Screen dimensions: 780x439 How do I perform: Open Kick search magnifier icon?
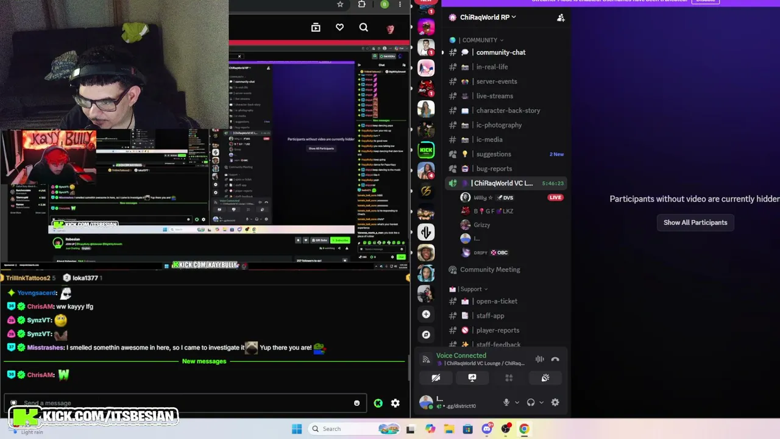pyautogui.click(x=364, y=27)
